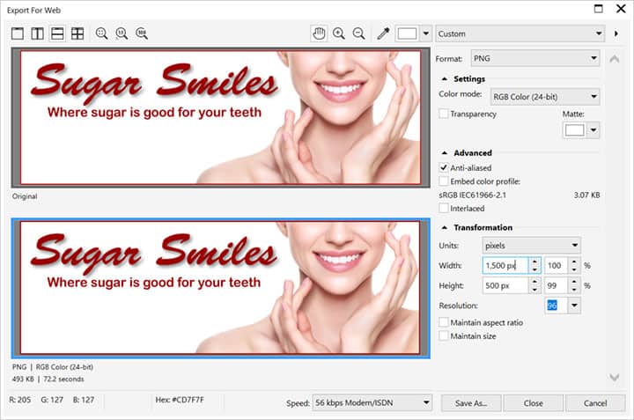Decrease Width pixels with down stepper
The width and height of the screenshot is (634, 420).
[534, 269]
